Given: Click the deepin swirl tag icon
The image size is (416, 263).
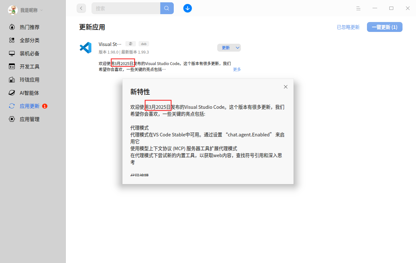Looking at the screenshot, I should pos(131,44).
